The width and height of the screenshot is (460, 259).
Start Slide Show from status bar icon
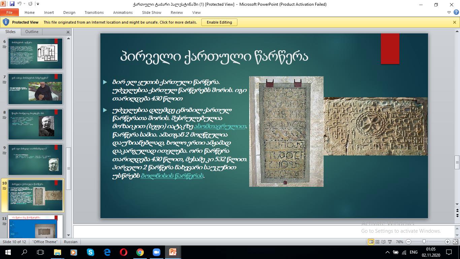click(x=390, y=242)
